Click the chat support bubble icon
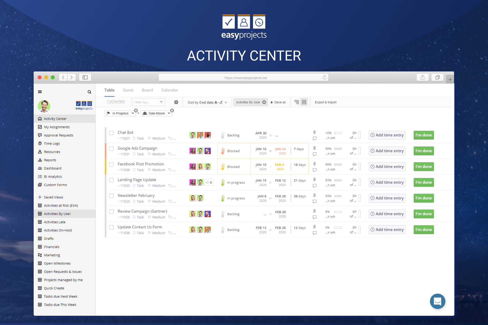This screenshot has height=325, width=488. click(x=438, y=301)
